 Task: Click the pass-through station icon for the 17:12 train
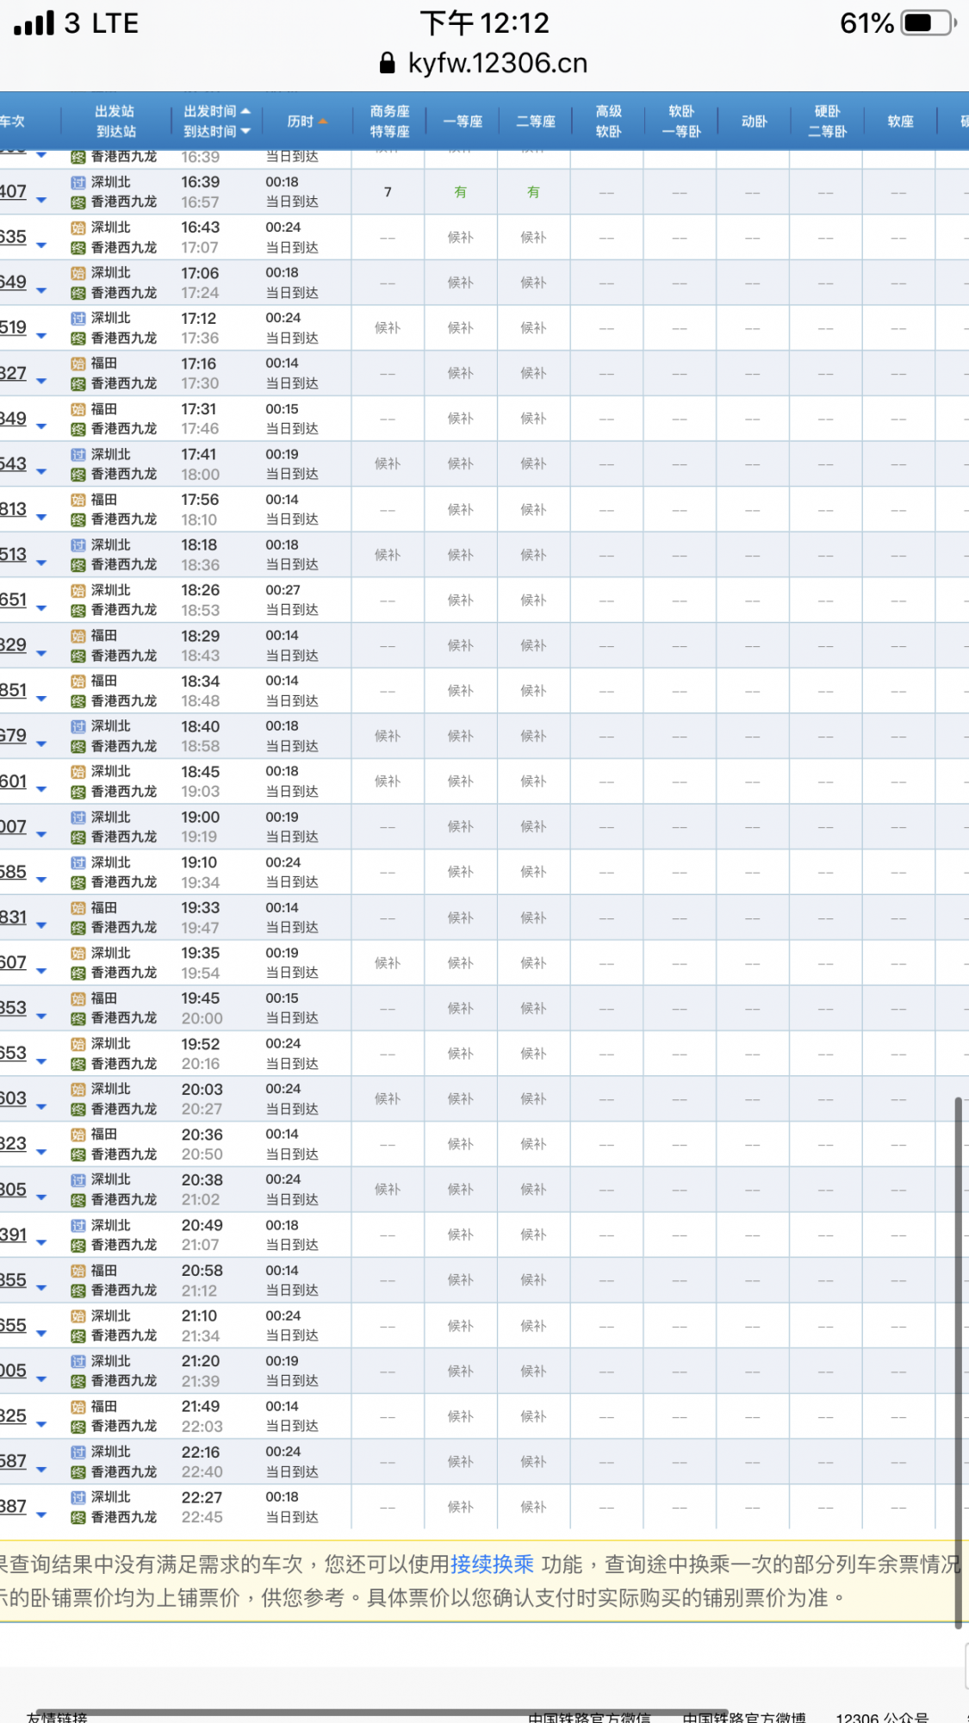(78, 319)
